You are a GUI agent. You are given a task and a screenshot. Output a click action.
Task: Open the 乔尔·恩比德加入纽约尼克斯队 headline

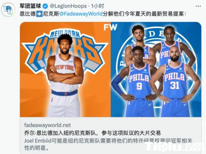[93, 133]
